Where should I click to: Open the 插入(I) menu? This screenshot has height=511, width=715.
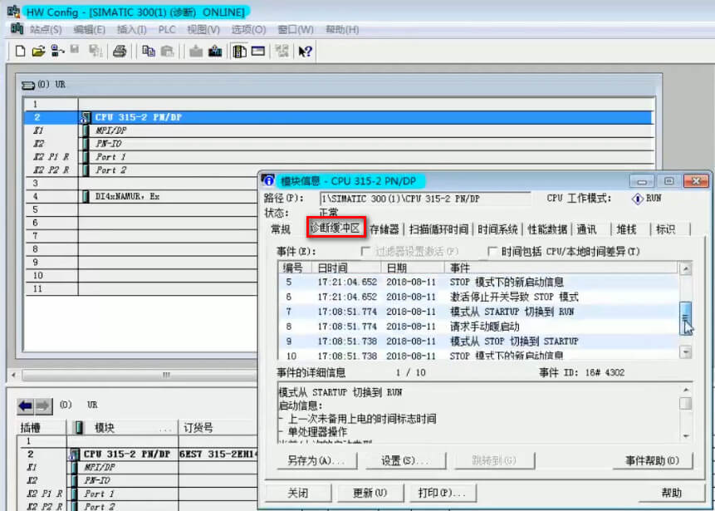[132, 30]
